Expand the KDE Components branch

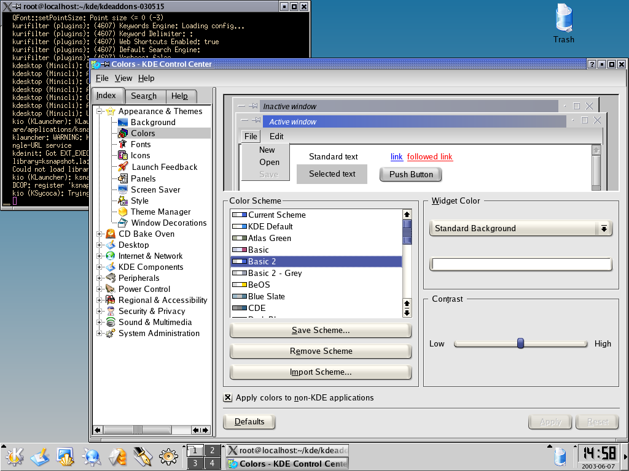tap(100, 267)
